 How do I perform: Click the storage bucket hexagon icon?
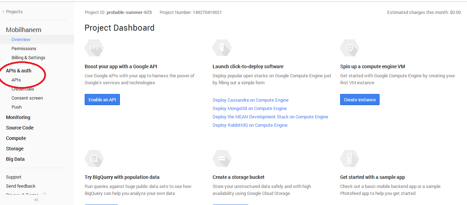222,159
